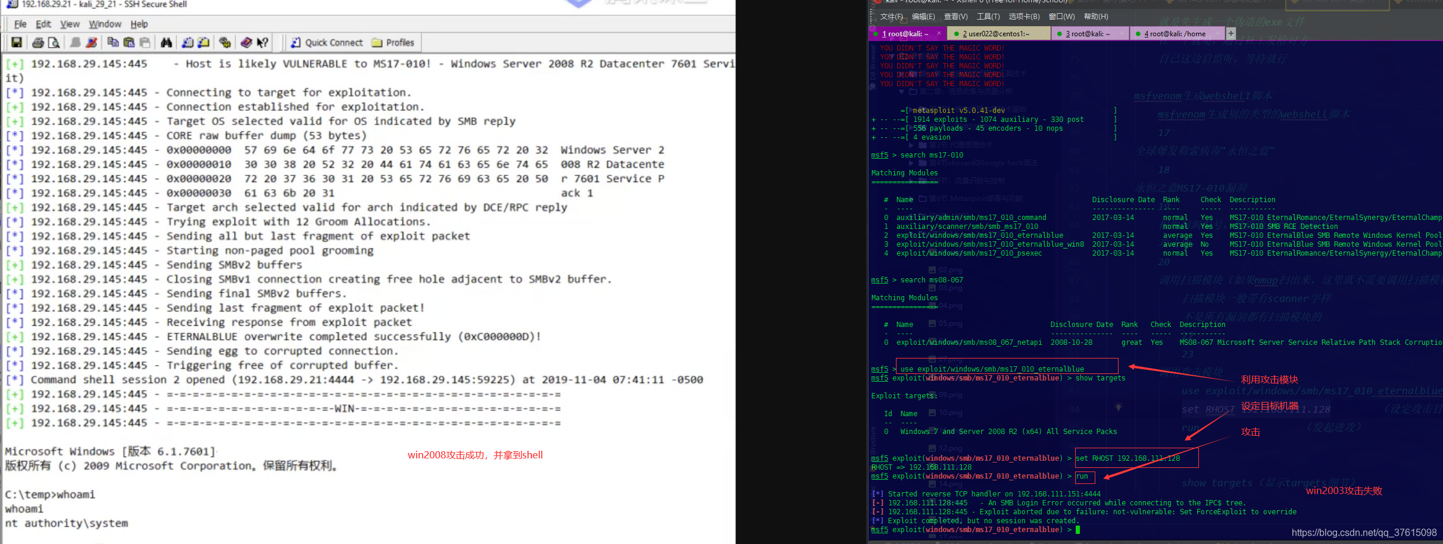
Task: Open the Help menu in SSH Secure Shell
Action: (x=139, y=24)
